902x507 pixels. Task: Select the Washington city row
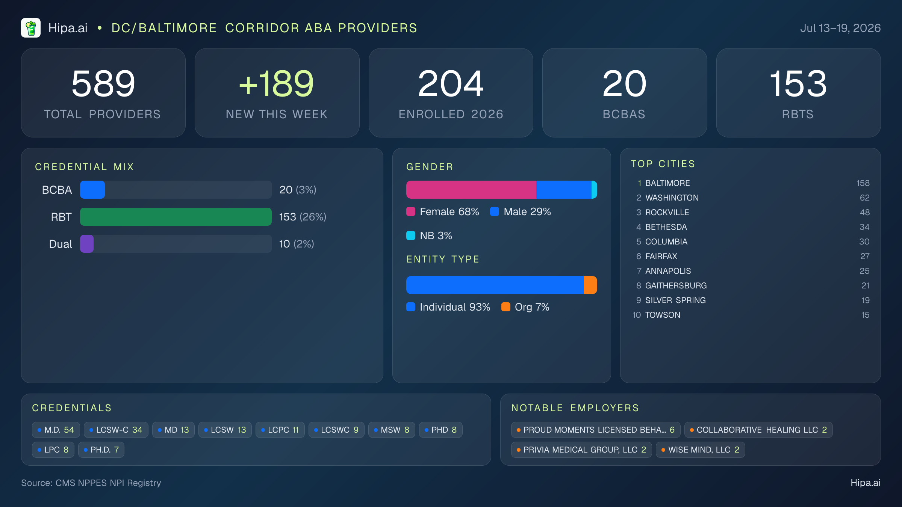point(751,198)
